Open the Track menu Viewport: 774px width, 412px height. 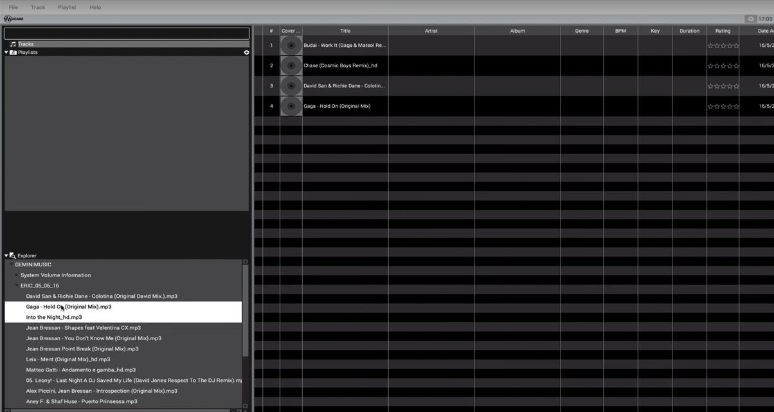(38, 7)
